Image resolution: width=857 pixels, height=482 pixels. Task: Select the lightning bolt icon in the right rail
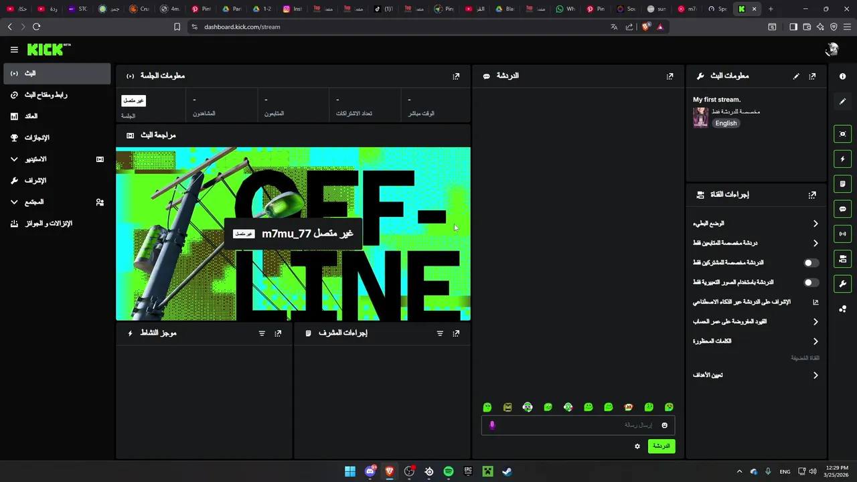[842, 159]
